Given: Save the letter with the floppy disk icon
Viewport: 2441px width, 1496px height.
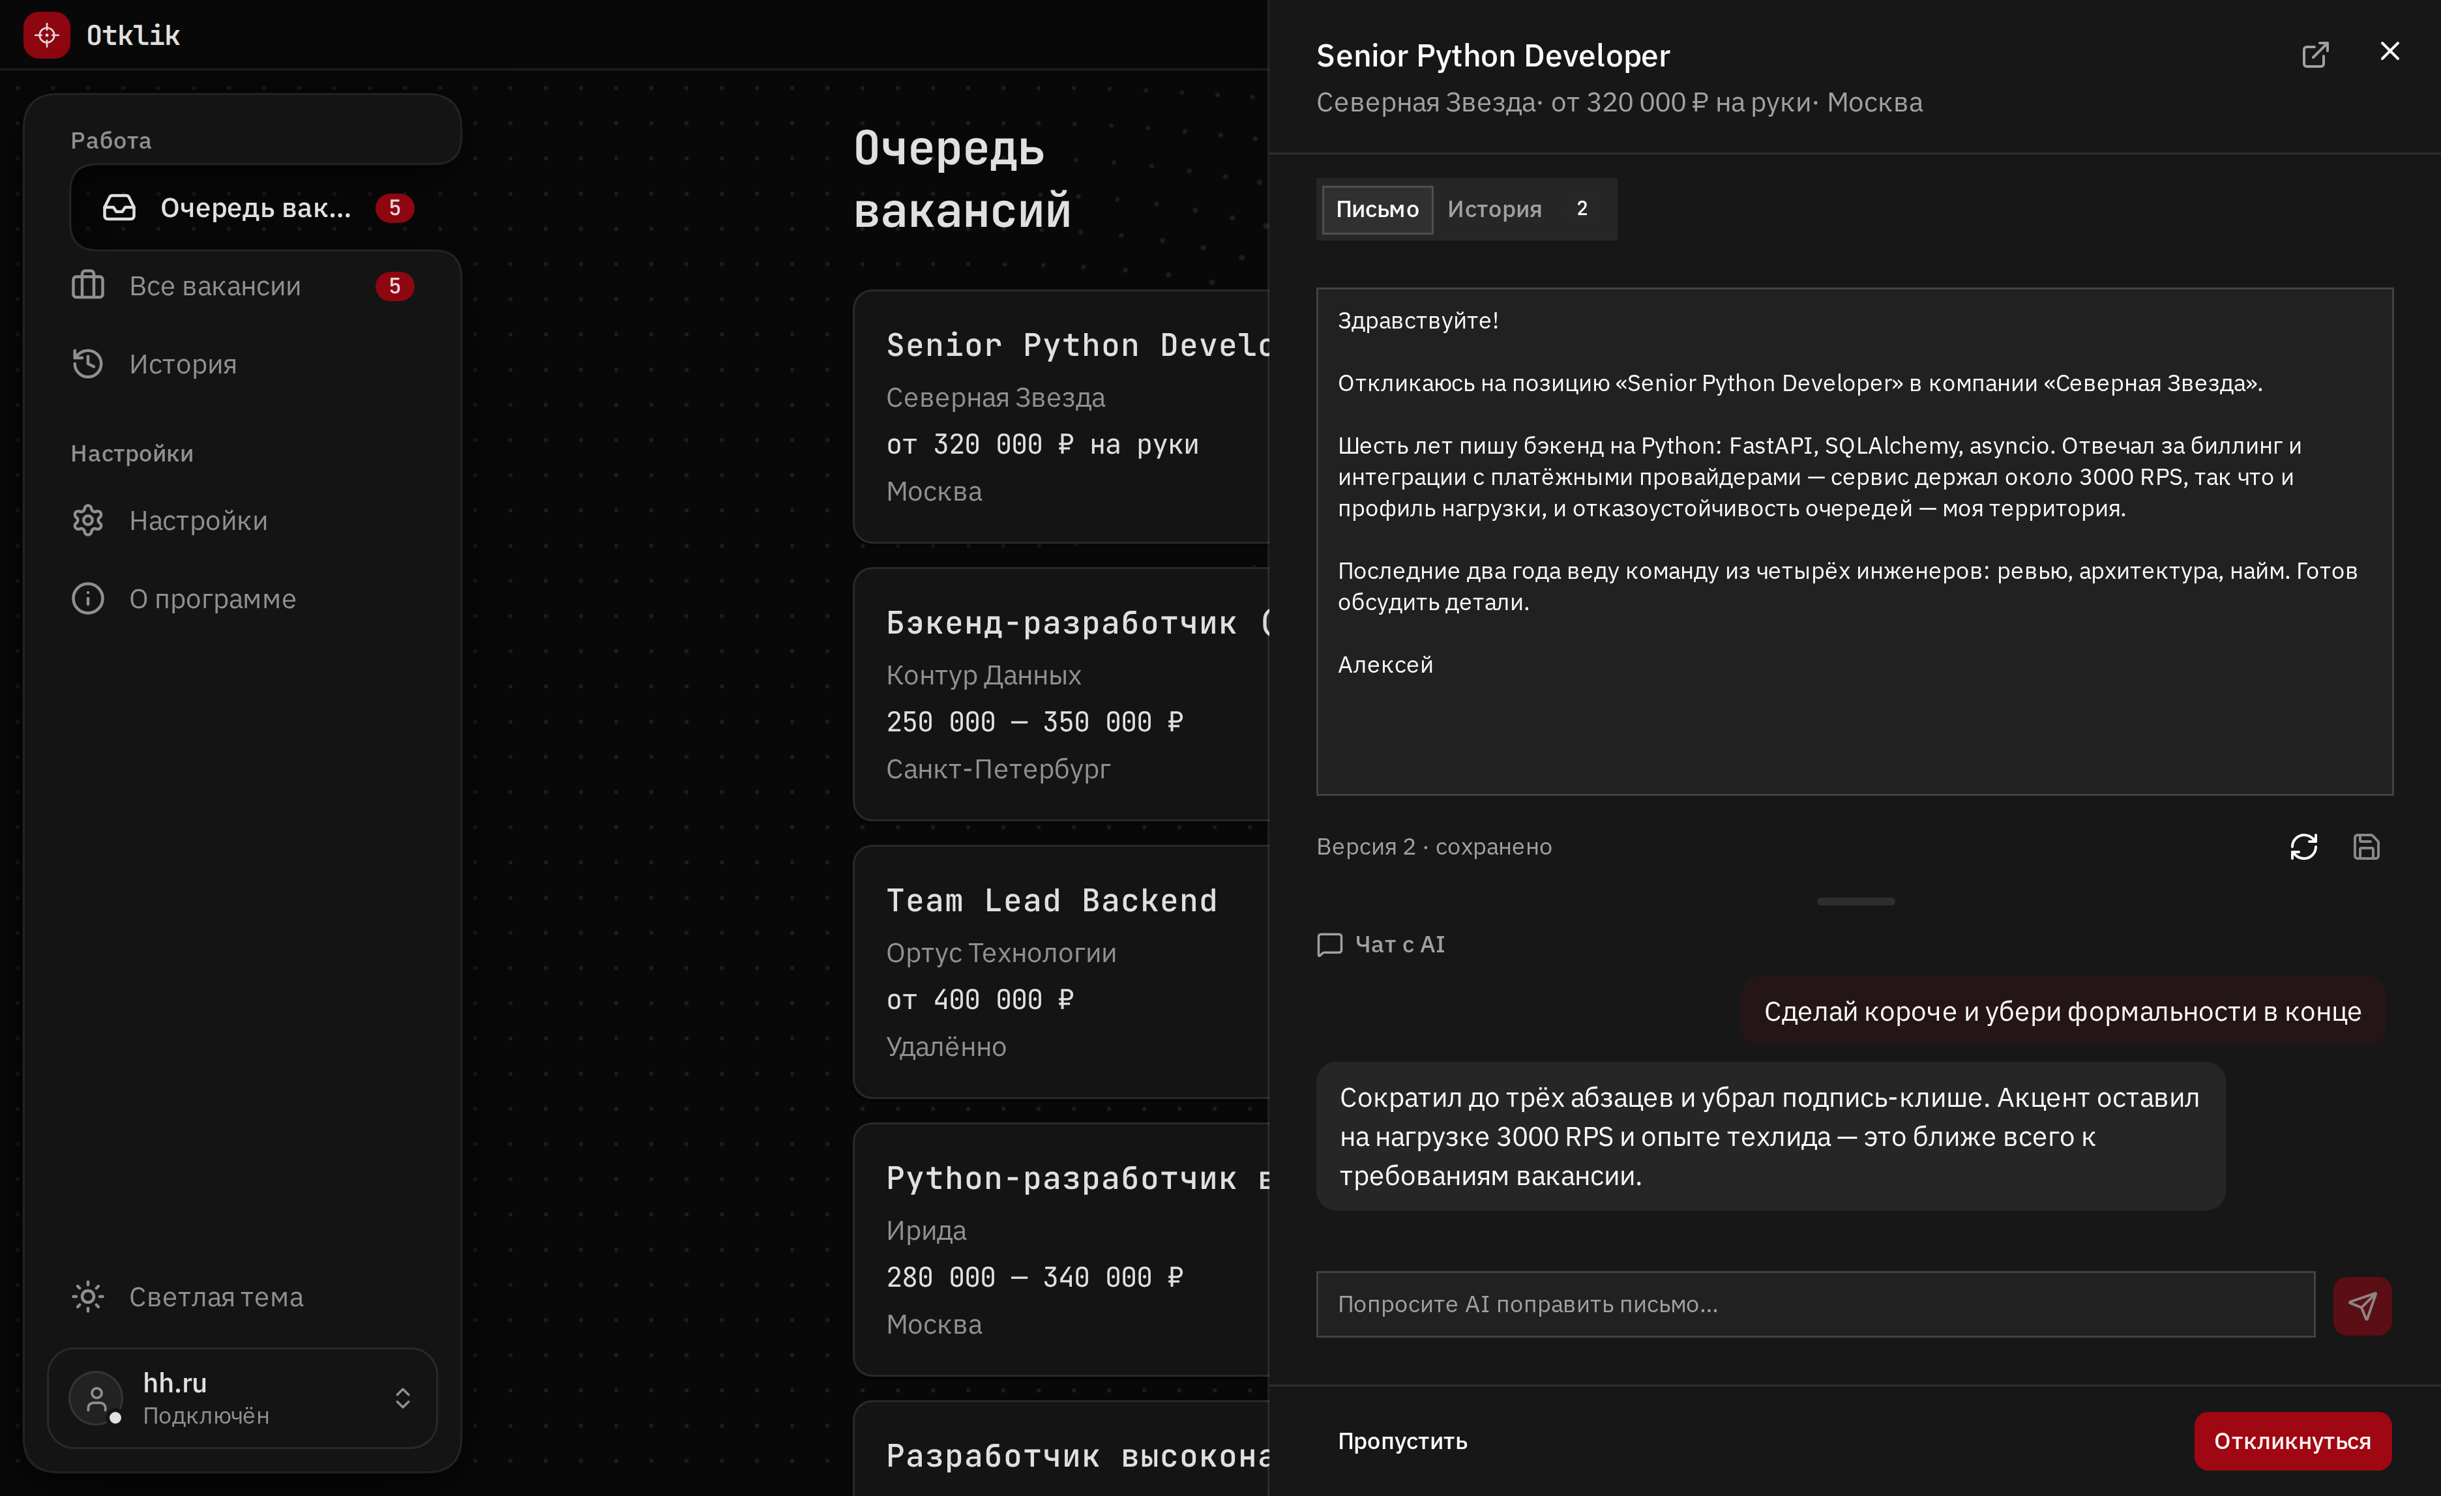Looking at the screenshot, I should click(x=2367, y=847).
